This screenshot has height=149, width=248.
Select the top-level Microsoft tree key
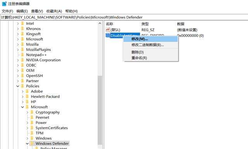tap(34, 39)
